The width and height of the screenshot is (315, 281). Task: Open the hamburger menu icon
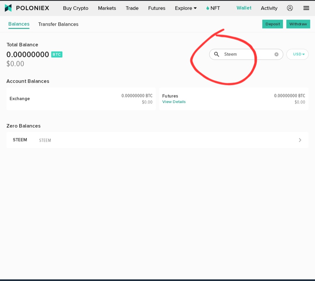(306, 8)
